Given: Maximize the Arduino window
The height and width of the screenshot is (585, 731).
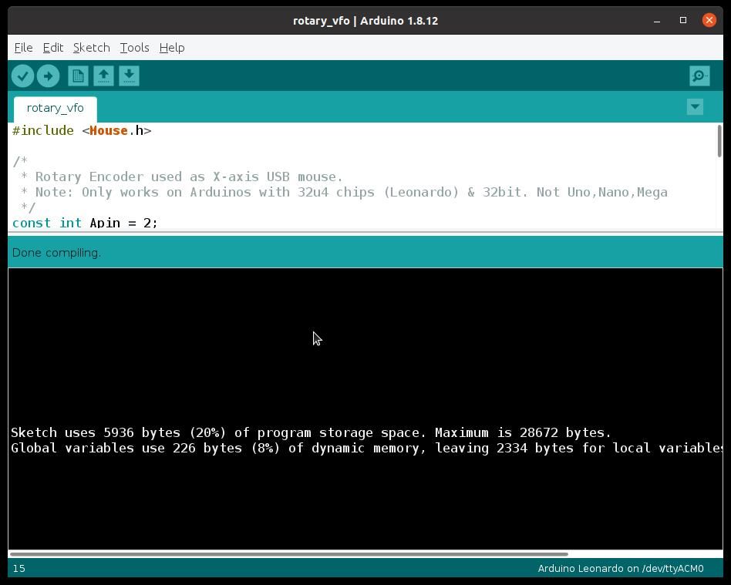Looking at the screenshot, I should point(683,20).
